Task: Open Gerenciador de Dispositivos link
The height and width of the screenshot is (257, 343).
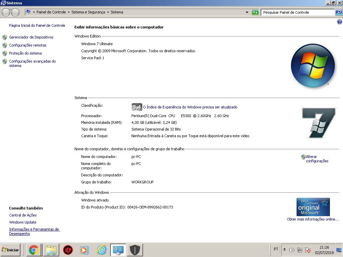Action: click(x=31, y=37)
